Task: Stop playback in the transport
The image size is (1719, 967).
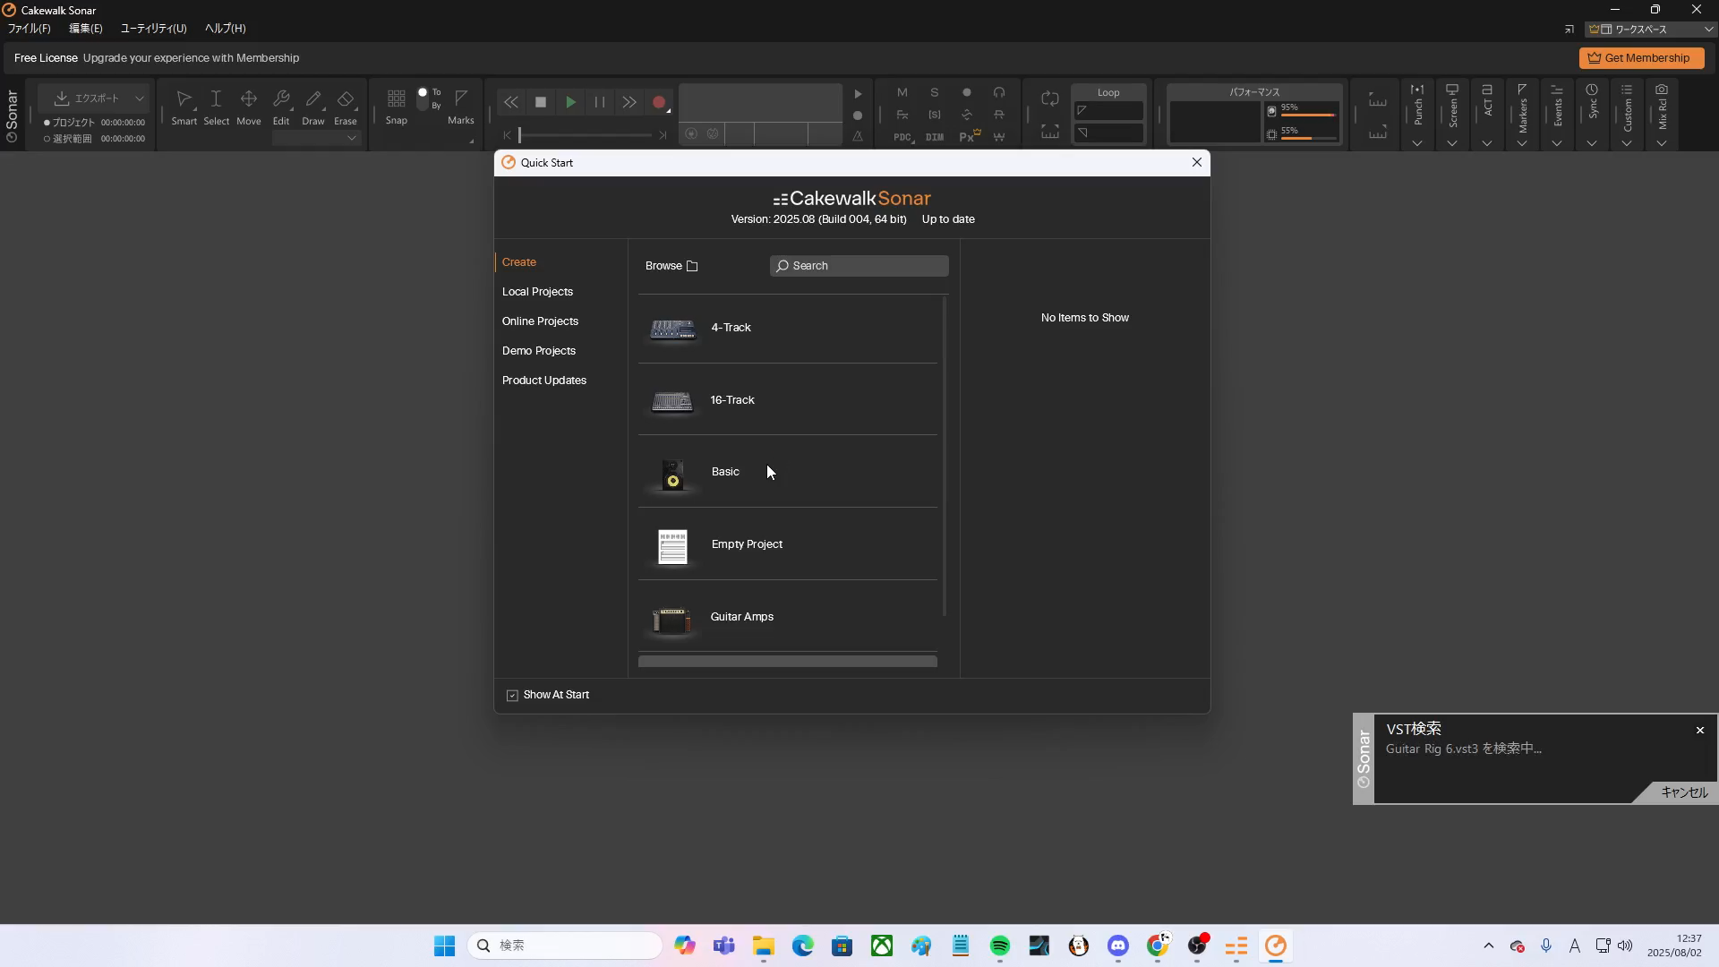Action: [541, 102]
